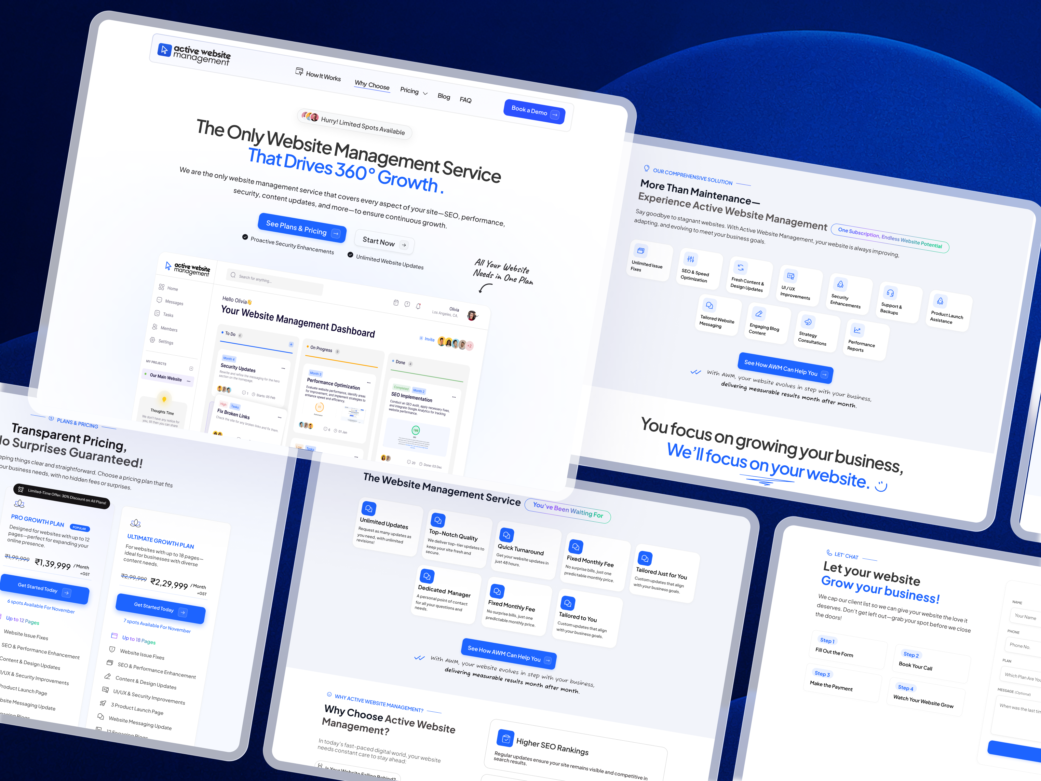This screenshot has width=1041, height=781.
Task: Click See How AWM Can Help You below Dedicated Manager
Action: [x=509, y=654]
